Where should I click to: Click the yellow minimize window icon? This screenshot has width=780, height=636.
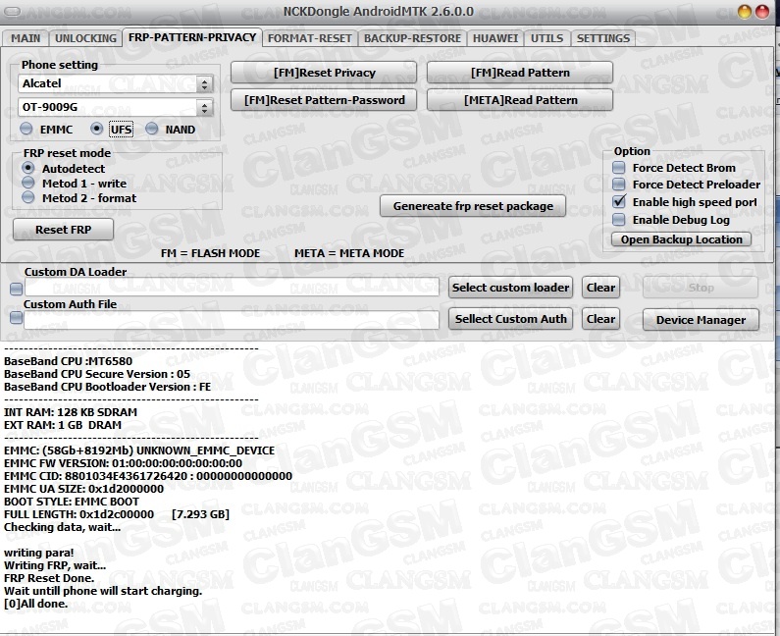pyautogui.click(x=744, y=12)
